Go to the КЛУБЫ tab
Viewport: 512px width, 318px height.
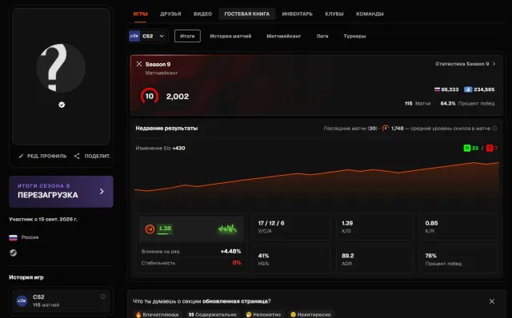pos(334,14)
